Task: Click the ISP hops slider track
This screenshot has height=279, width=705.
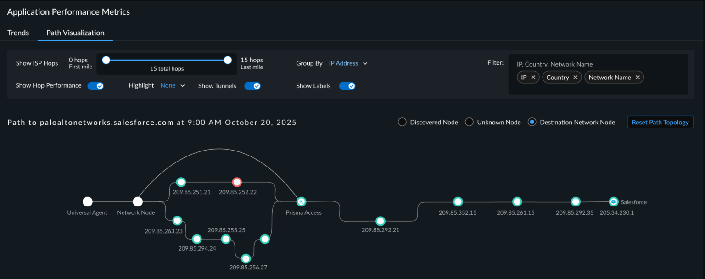Action: coord(167,60)
